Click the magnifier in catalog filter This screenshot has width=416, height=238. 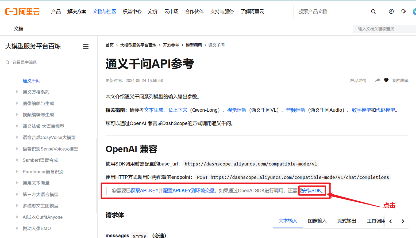tap(7, 62)
